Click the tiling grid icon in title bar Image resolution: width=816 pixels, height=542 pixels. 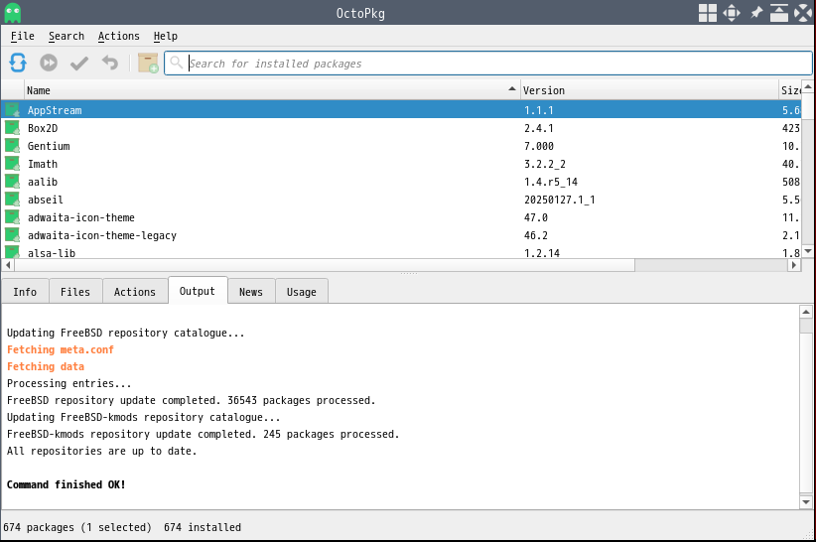[x=707, y=13]
